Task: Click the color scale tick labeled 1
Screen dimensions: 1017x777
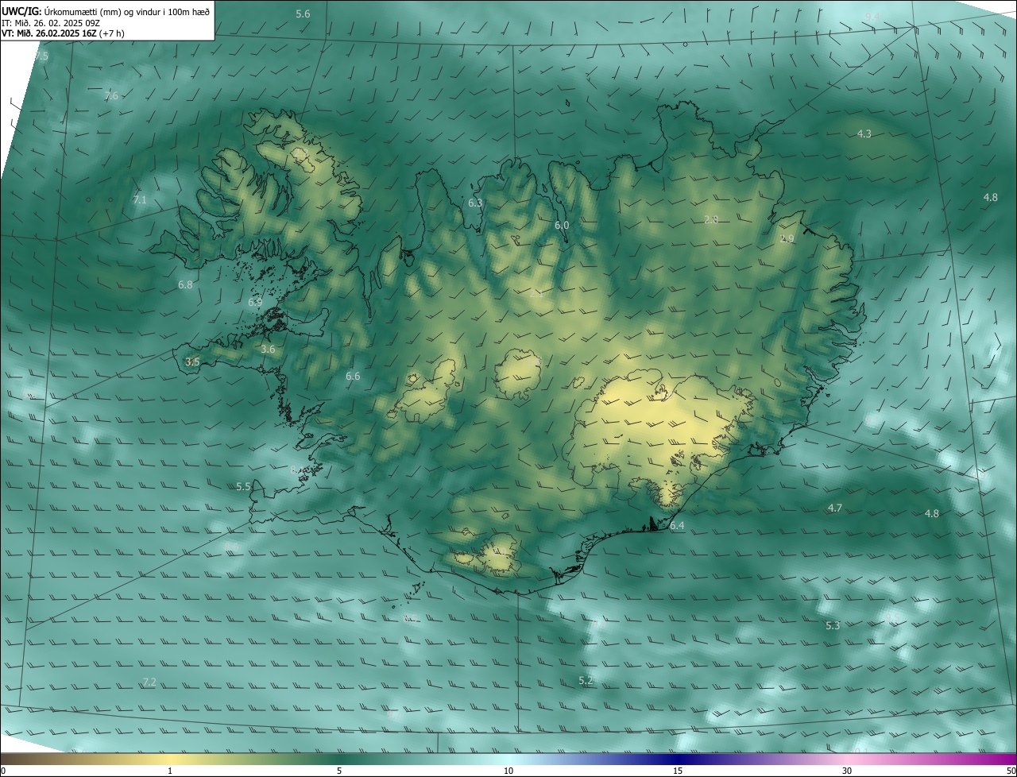Action: tap(170, 771)
